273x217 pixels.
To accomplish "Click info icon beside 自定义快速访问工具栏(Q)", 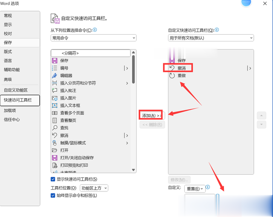I will tap(217, 30).
